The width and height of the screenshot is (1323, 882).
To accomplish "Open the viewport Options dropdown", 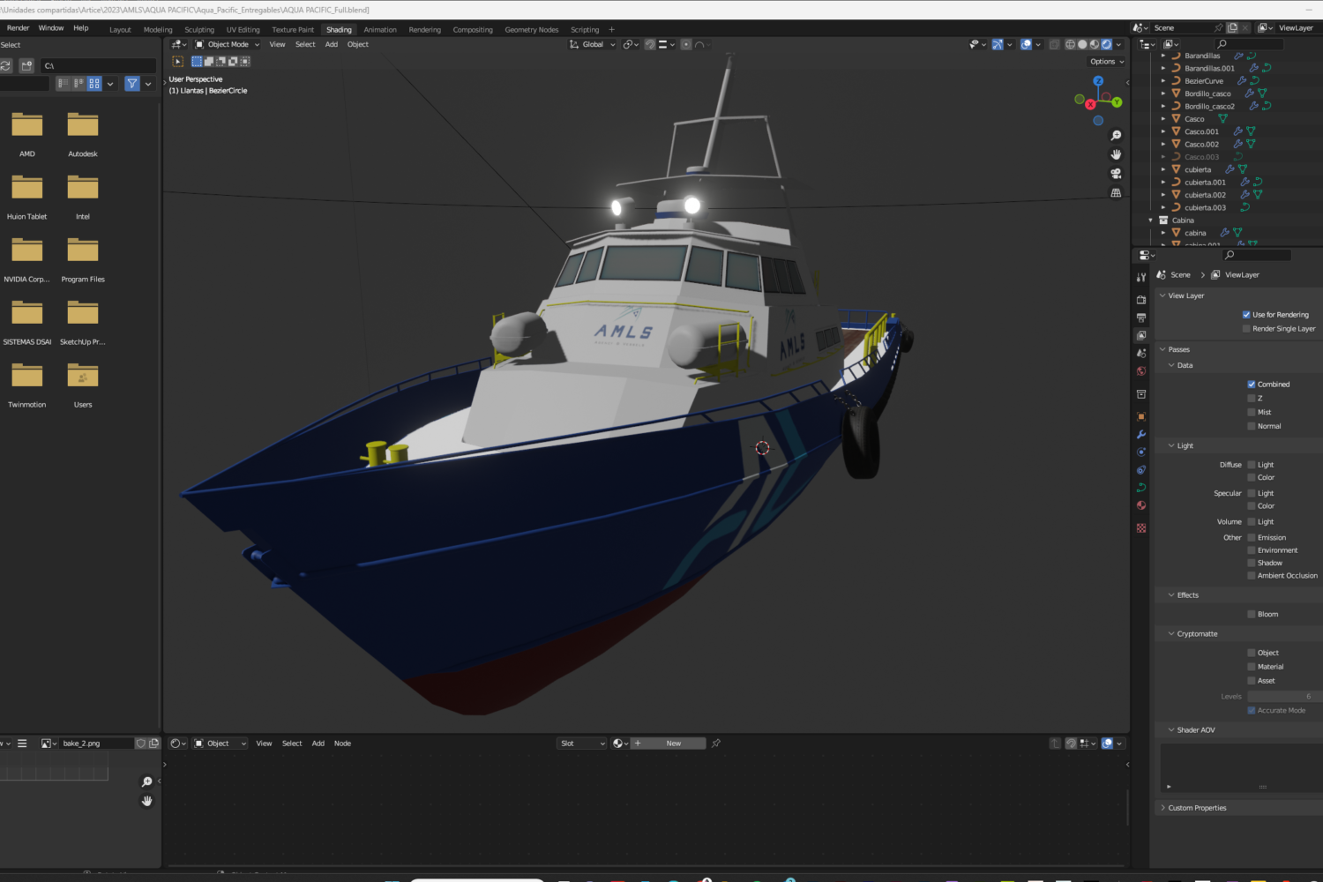I will click(1107, 62).
